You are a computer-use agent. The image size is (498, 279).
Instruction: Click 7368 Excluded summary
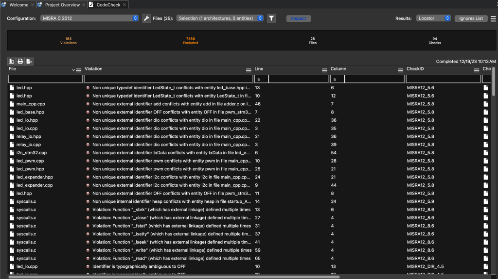(x=190, y=41)
